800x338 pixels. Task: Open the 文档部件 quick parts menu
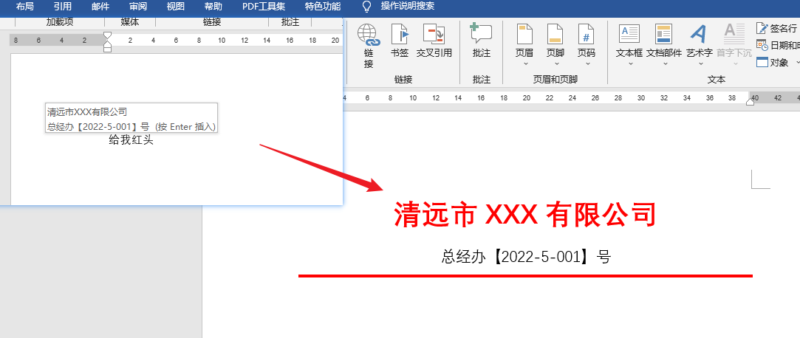coord(664,45)
